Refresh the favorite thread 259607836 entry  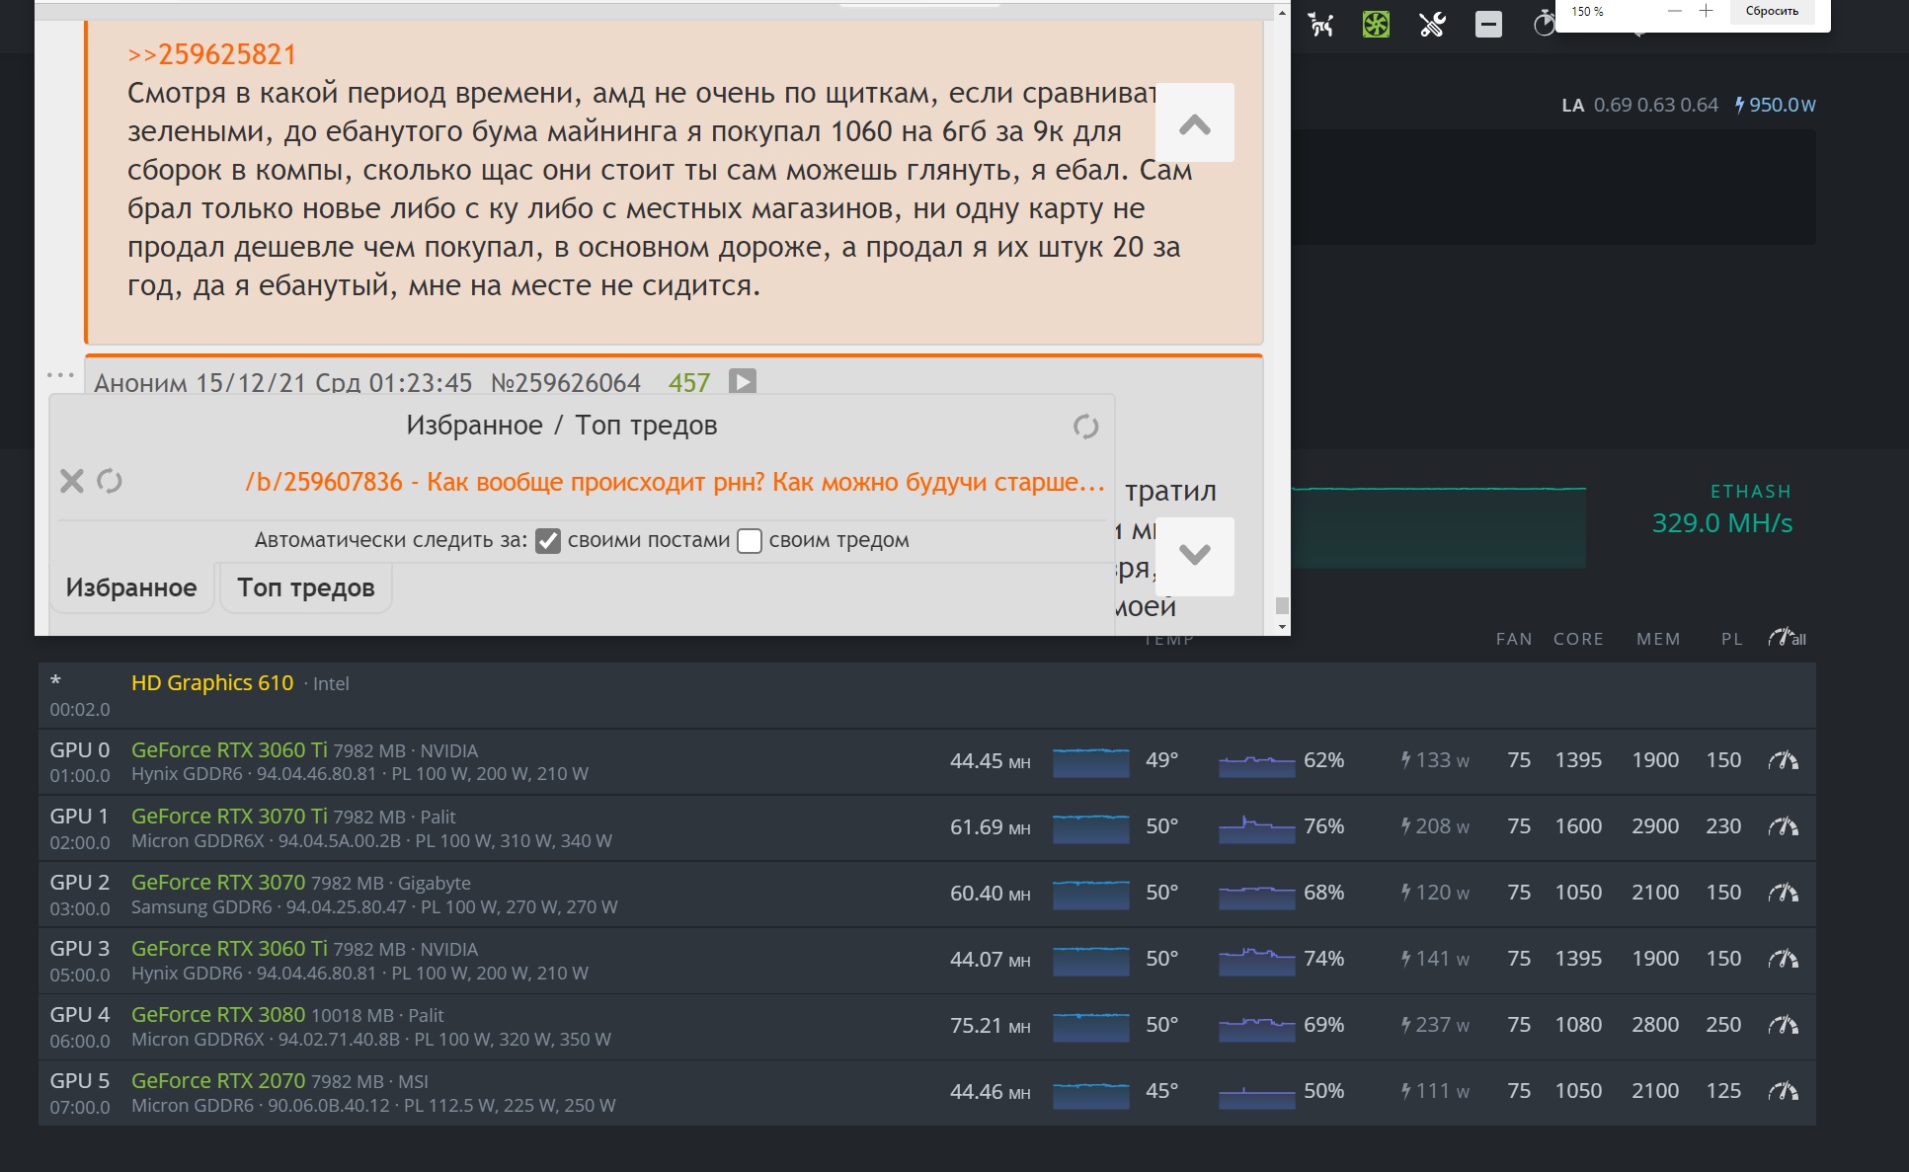[x=110, y=481]
